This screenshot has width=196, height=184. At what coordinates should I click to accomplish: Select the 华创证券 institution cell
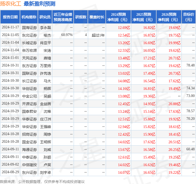pos(29,89)
